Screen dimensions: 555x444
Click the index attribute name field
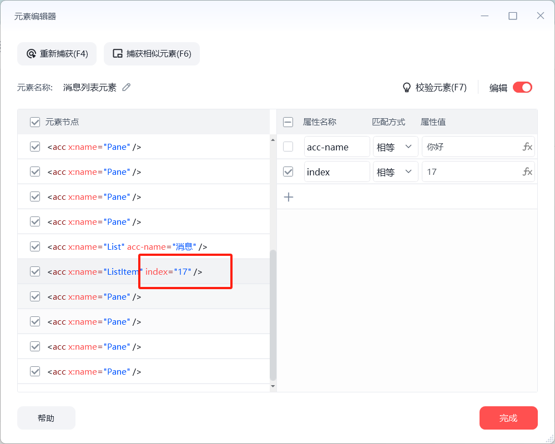(x=337, y=171)
